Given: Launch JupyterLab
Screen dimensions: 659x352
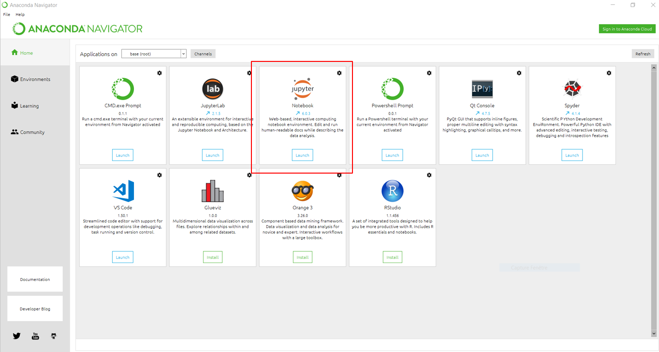Looking at the screenshot, I should tap(213, 155).
